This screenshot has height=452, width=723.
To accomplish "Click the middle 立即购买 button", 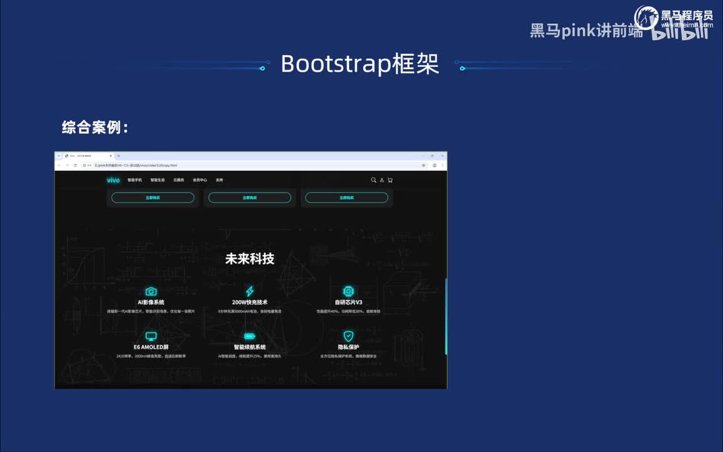I will point(249,197).
